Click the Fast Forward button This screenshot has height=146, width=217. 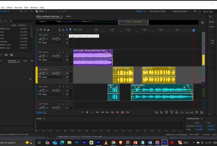107,112
